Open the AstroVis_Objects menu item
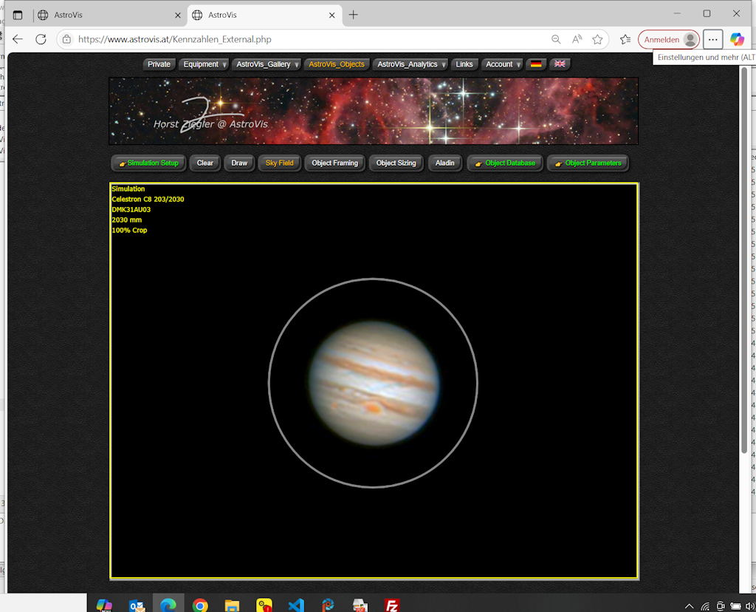The image size is (756, 612). point(337,64)
